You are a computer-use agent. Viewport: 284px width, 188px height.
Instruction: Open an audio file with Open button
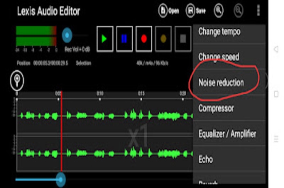169,11
